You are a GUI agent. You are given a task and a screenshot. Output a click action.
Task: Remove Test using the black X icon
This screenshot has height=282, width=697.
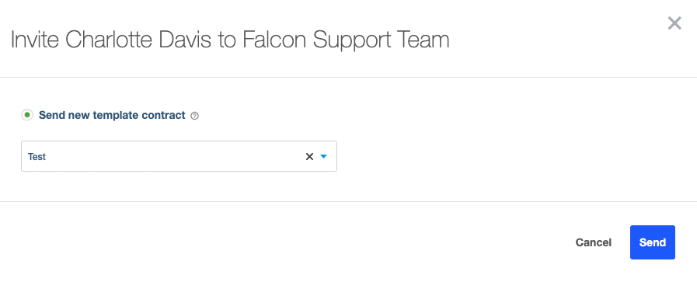pyautogui.click(x=309, y=156)
